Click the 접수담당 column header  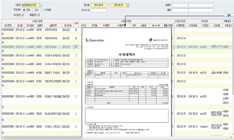(x=30, y=25)
